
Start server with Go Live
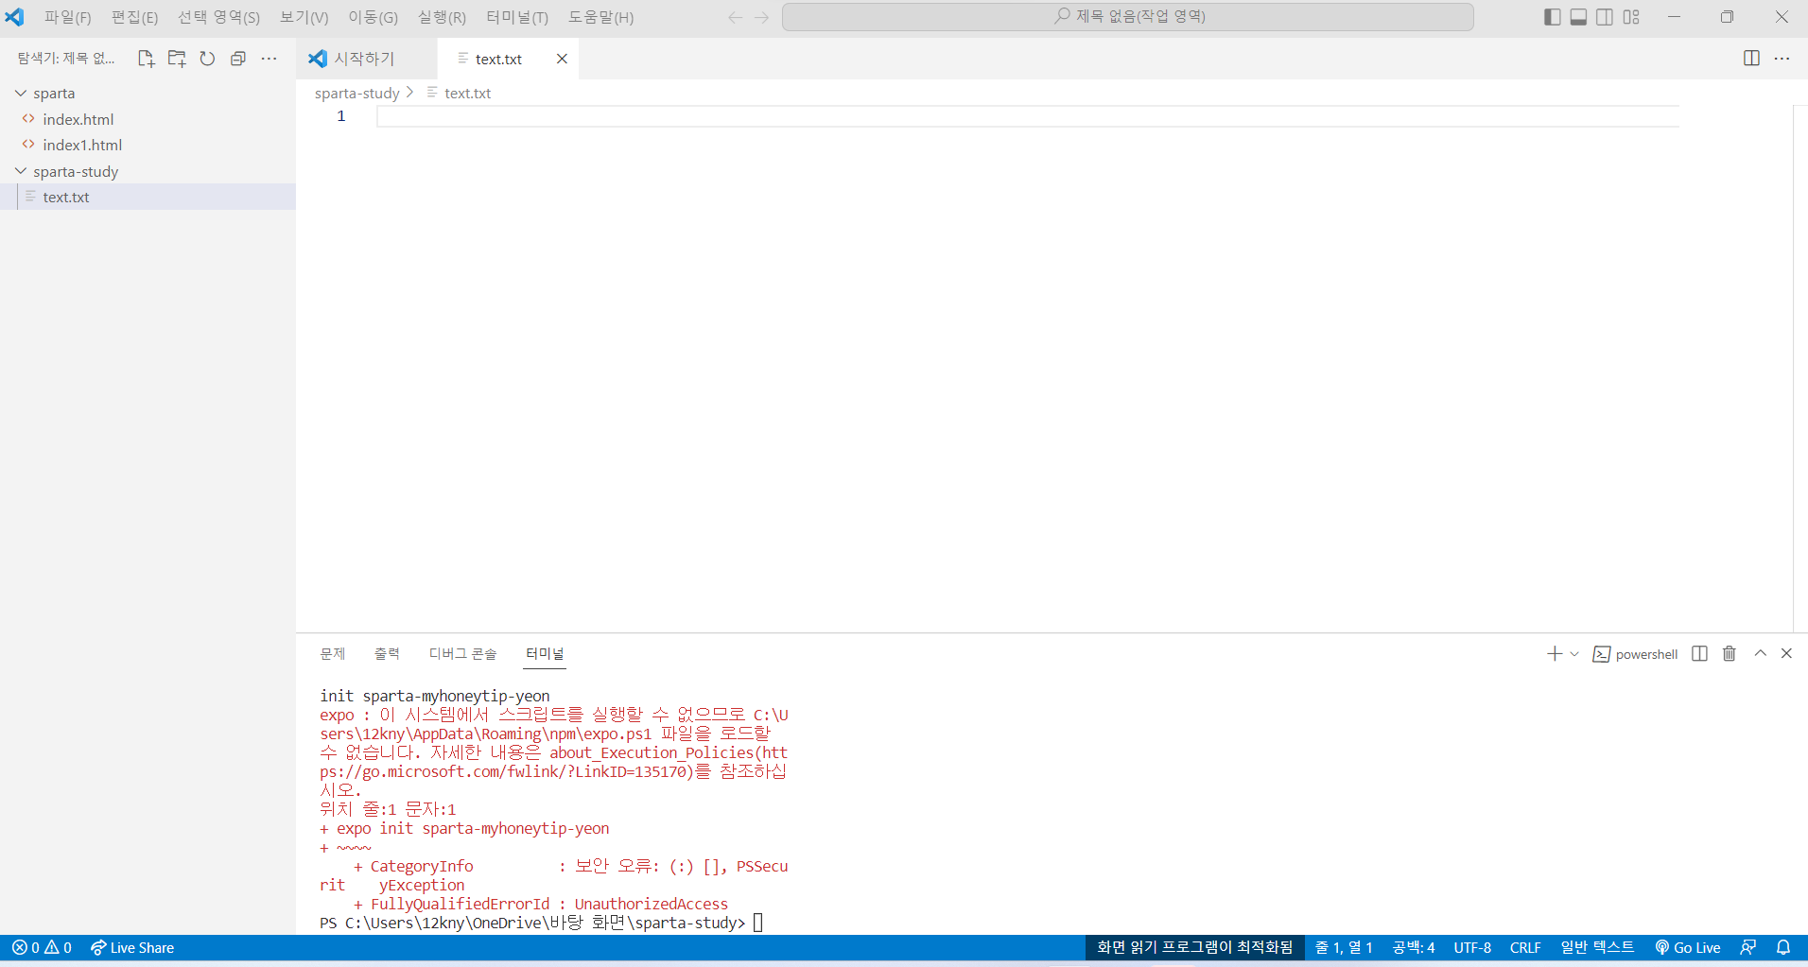(1688, 947)
